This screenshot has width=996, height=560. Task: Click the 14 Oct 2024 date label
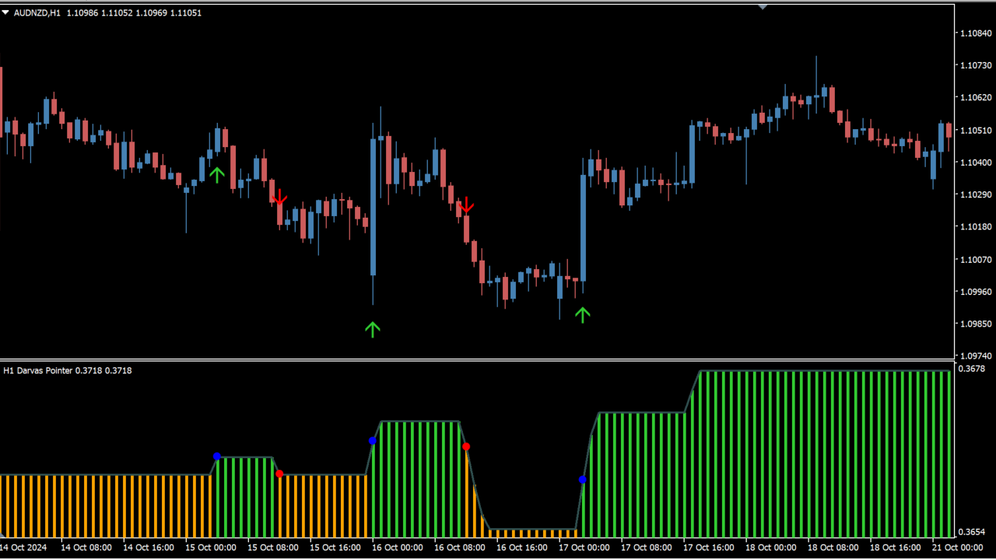click(x=25, y=548)
